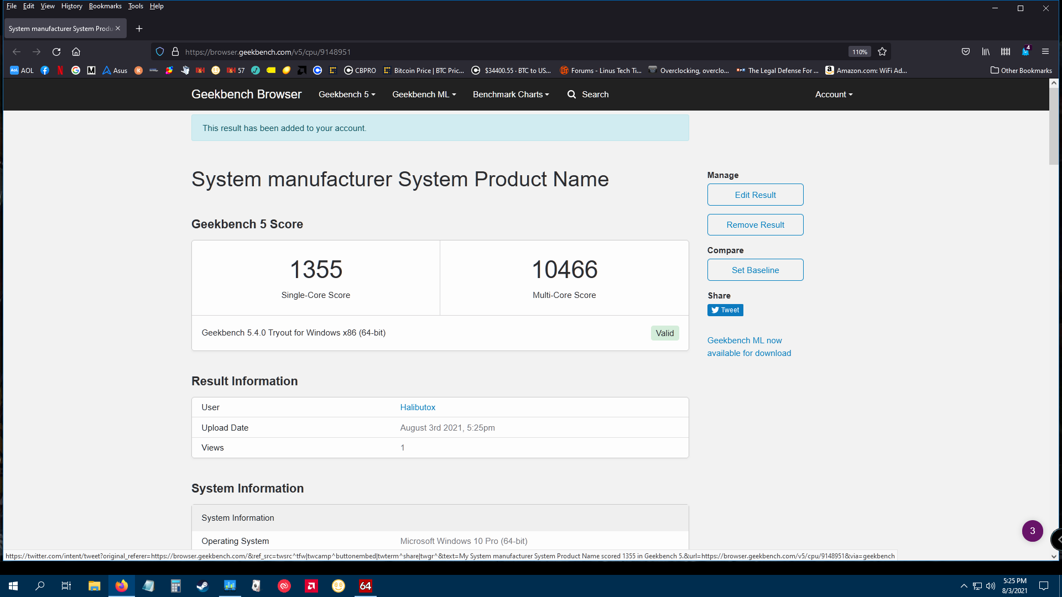
Task: Open the extension icon with badge 4
Action: coord(1025,51)
